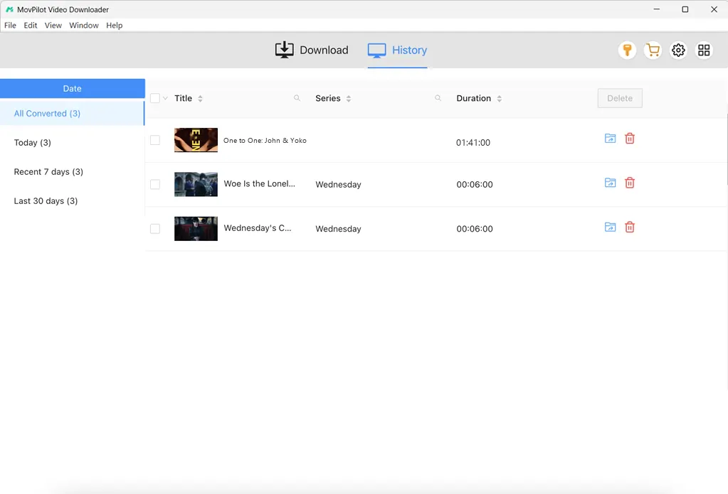Click 00:06:00 duration in Woe Is the Lonel... row

coord(475,184)
